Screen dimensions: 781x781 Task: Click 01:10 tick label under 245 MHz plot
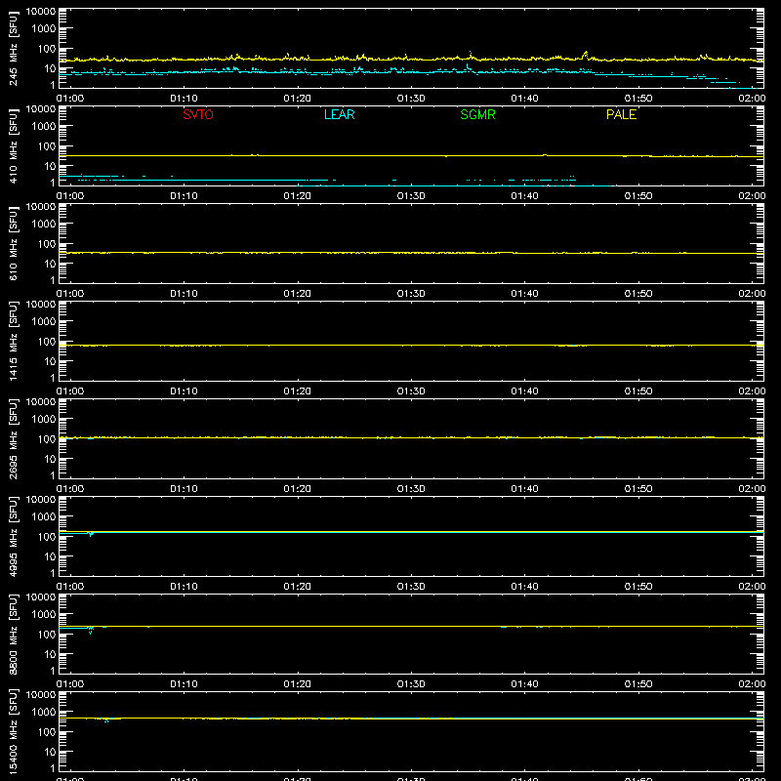184,99
